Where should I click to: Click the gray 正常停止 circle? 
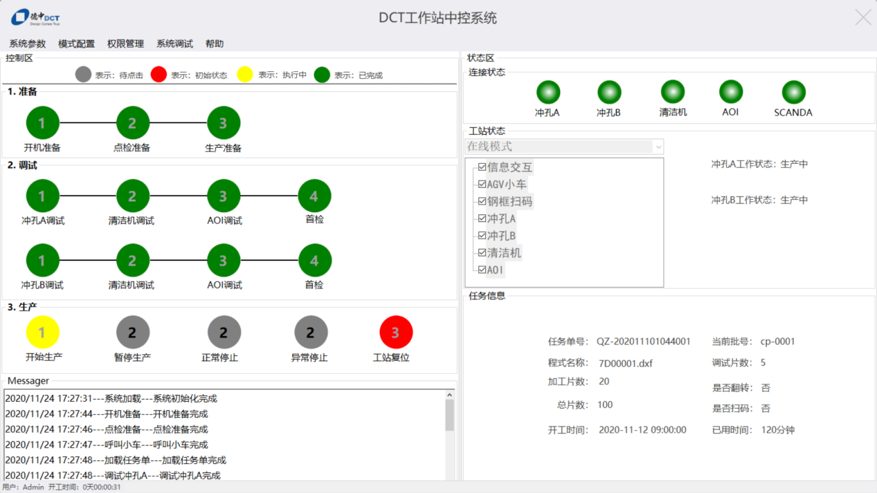pos(224,333)
